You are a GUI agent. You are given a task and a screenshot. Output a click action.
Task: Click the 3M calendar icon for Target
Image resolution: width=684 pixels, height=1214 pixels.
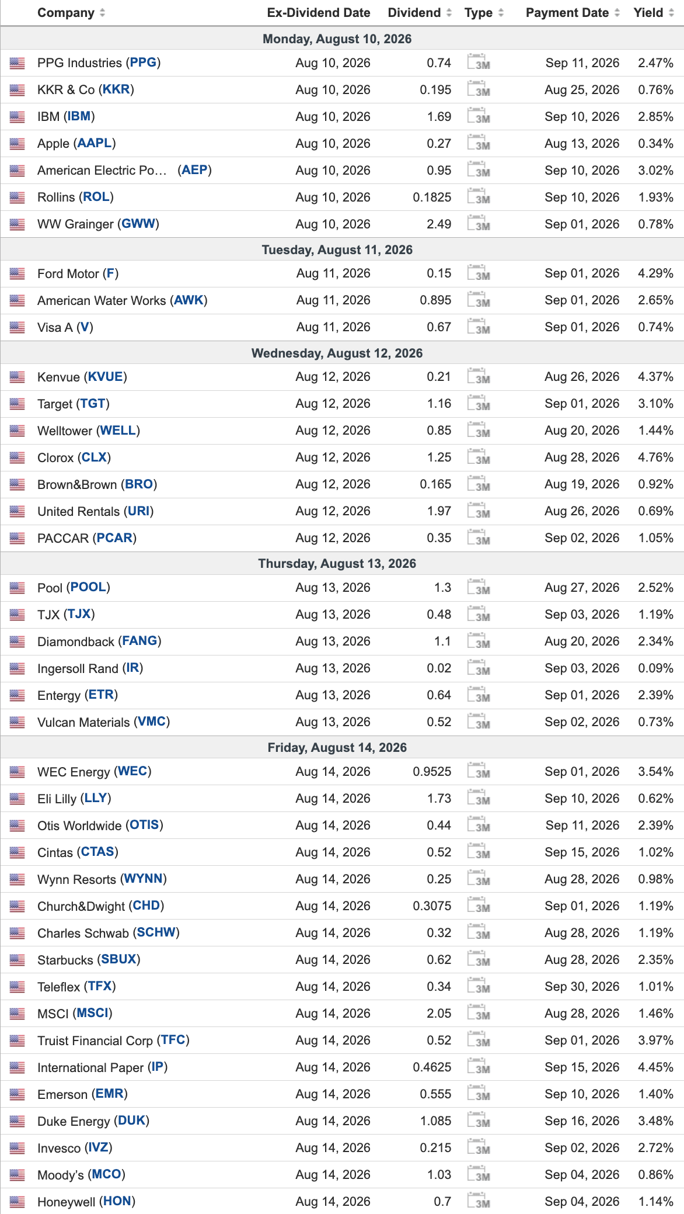tap(479, 403)
